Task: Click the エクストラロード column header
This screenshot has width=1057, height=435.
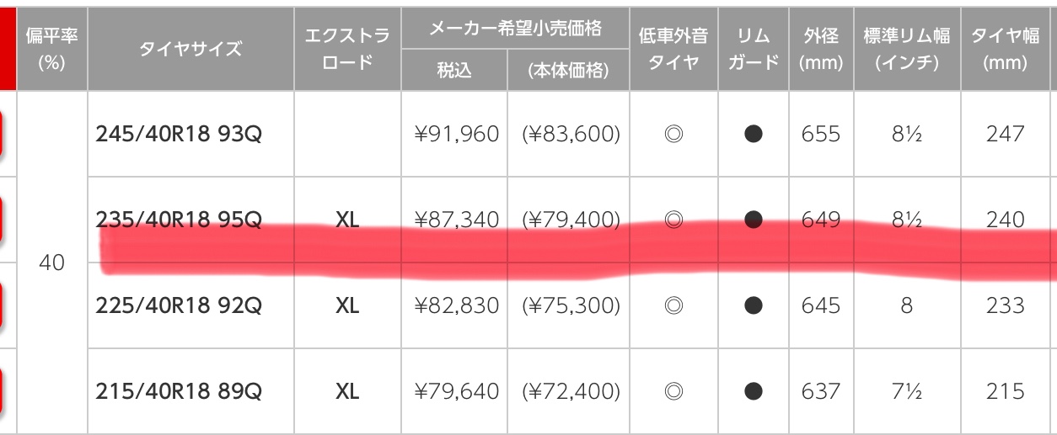Action: click(x=347, y=49)
